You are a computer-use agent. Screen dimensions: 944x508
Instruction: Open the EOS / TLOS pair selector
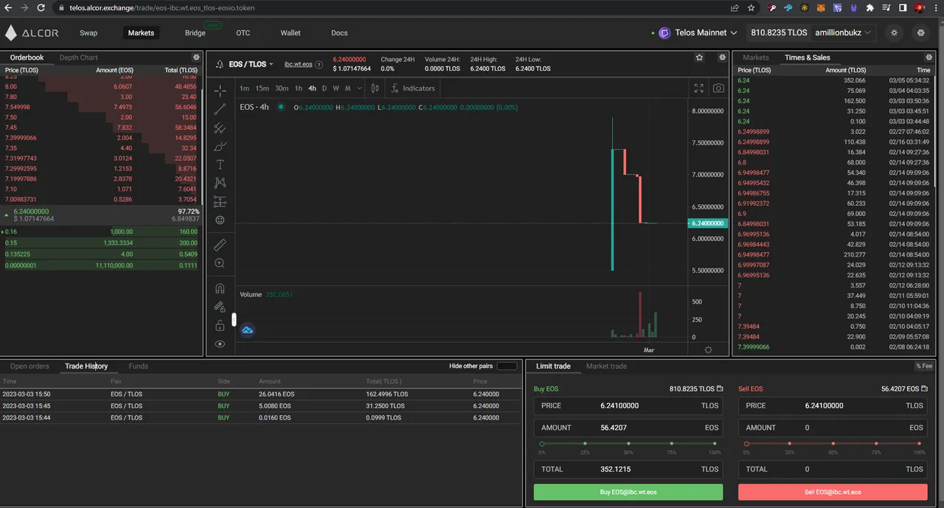(251, 64)
